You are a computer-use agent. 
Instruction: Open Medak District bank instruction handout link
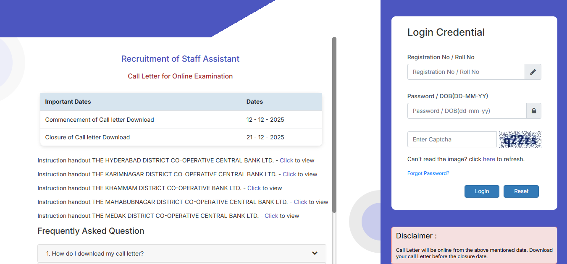[x=271, y=216]
